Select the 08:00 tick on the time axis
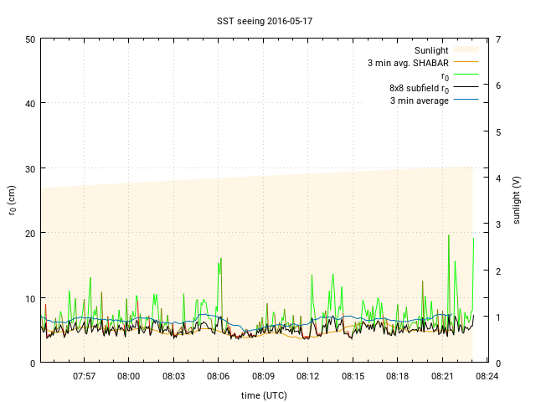The height and width of the screenshot is (402, 536). coord(128,376)
